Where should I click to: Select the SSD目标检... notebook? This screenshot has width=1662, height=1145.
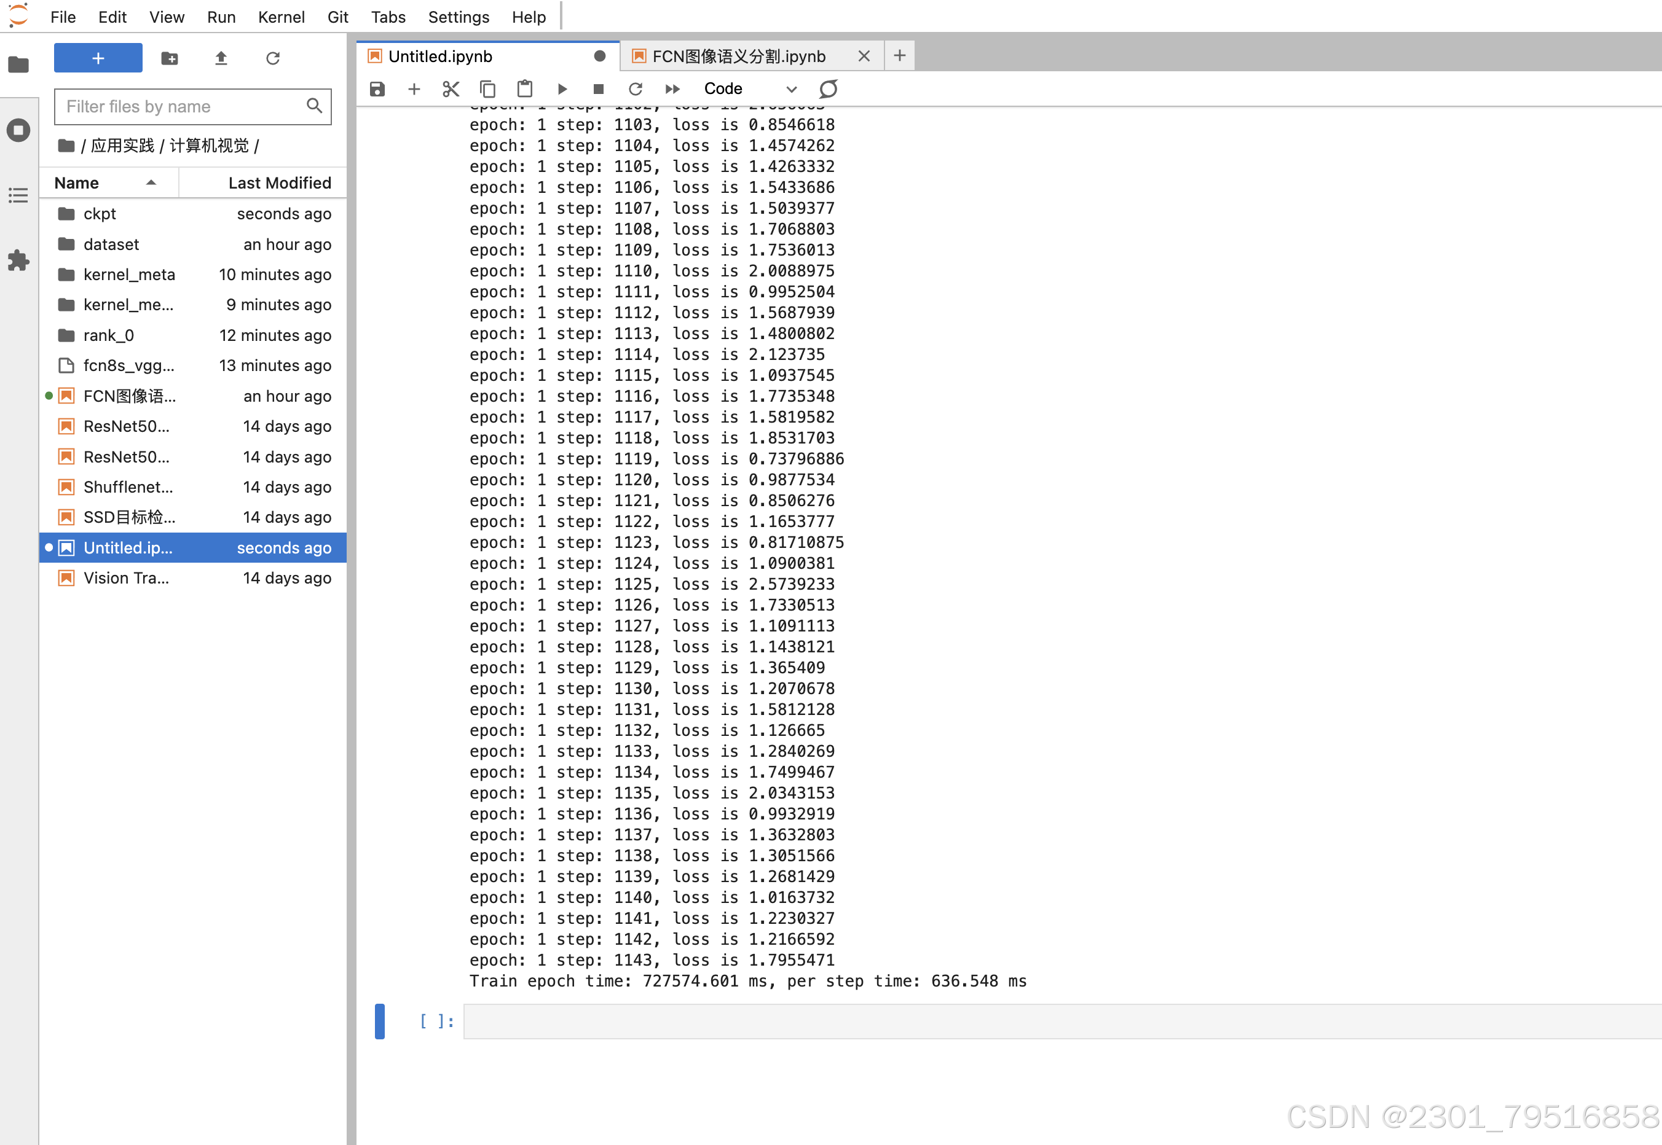pos(193,517)
